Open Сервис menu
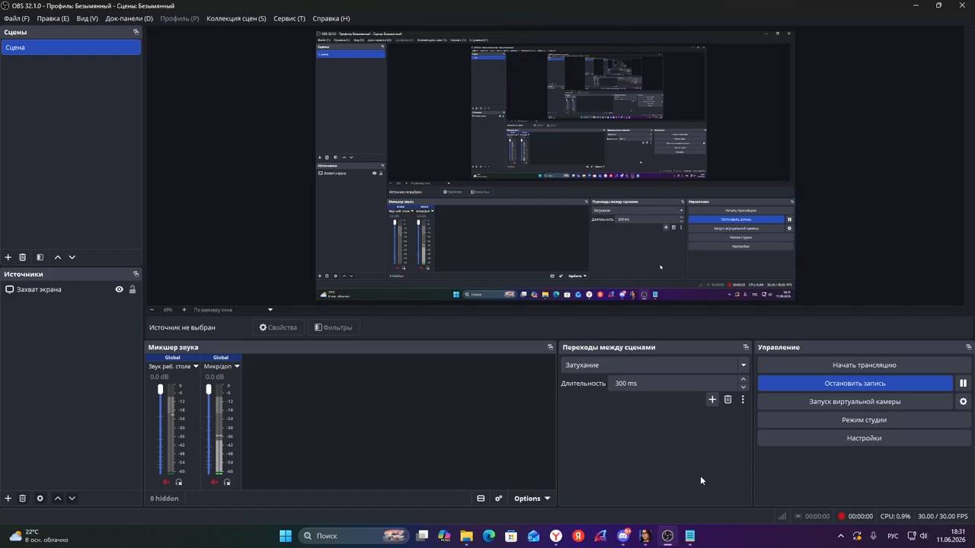This screenshot has height=548, width=975. click(x=289, y=18)
